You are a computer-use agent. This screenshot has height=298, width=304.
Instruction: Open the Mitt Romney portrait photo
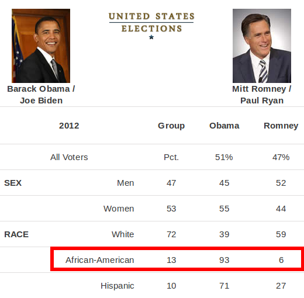click(262, 46)
